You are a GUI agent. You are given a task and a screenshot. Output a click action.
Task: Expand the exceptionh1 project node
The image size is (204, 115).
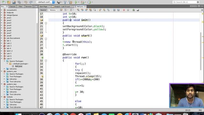(2, 10)
